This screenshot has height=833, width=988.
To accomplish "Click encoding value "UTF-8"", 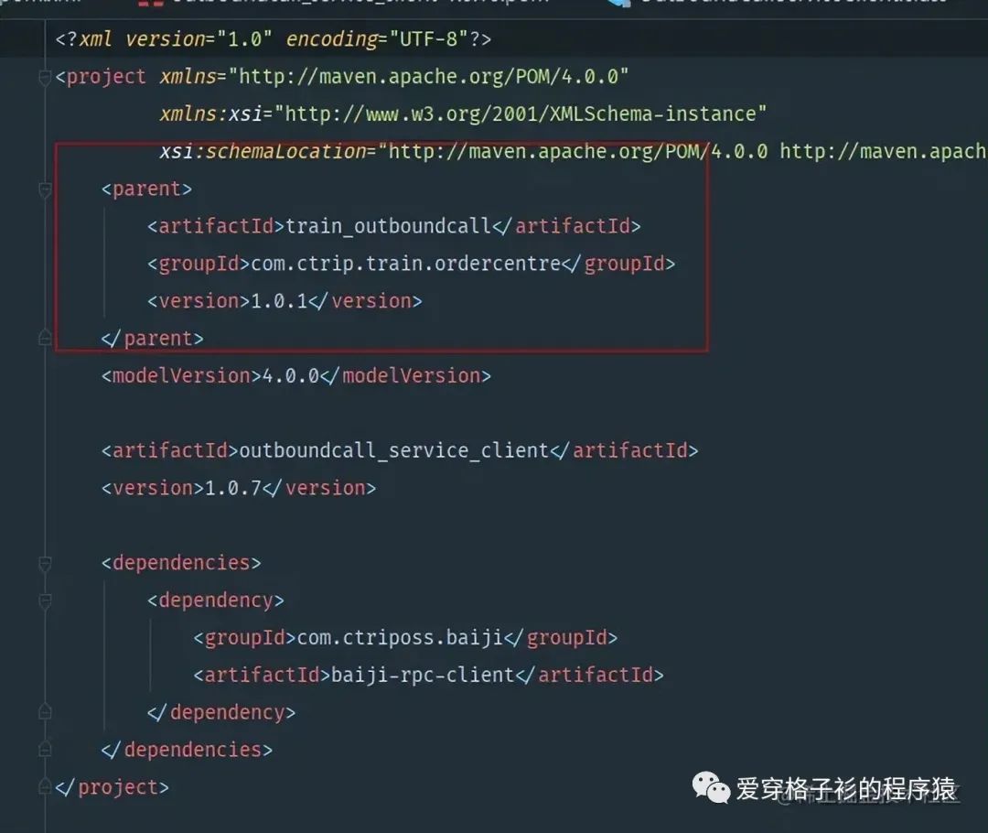I will pos(428,39).
